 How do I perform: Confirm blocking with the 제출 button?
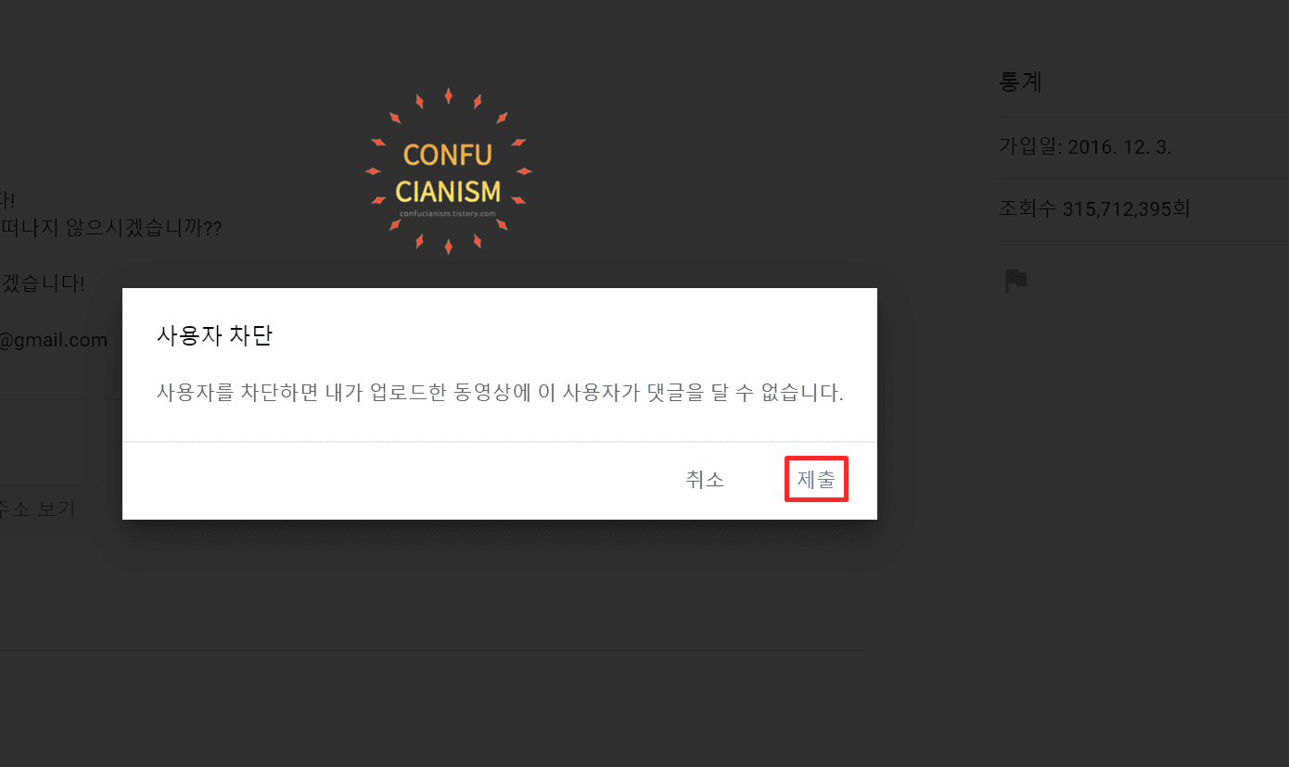[x=816, y=480]
